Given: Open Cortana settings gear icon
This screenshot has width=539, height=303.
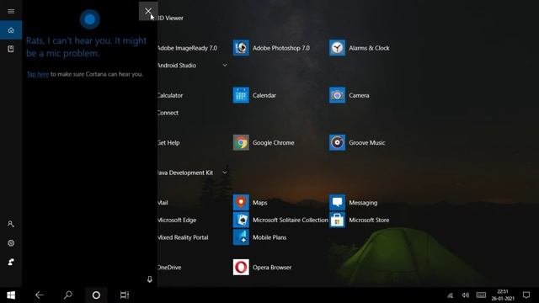Looking at the screenshot, I should pos(11,243).
